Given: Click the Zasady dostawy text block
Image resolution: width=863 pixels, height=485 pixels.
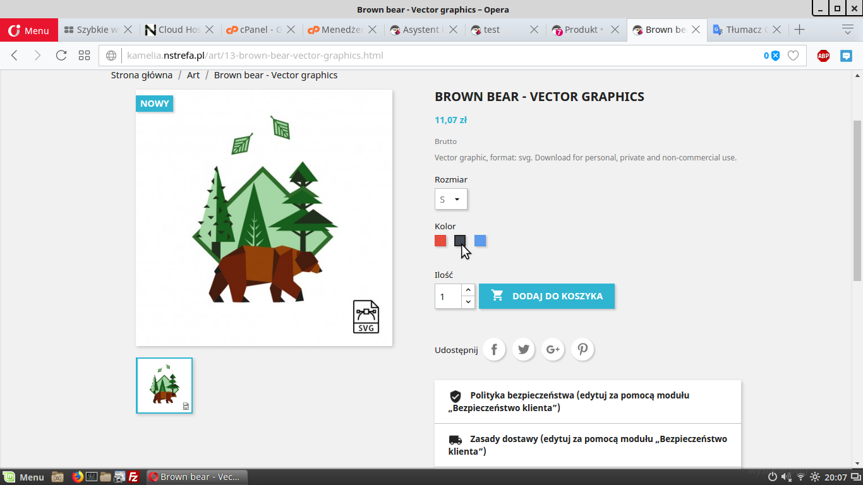Looking at the screenshot, I should coord(588,445).
